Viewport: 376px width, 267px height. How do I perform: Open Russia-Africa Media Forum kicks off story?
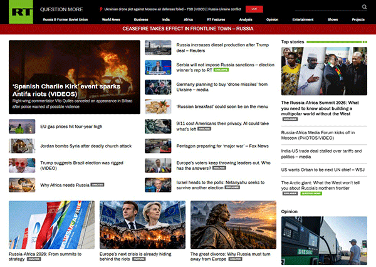318,135
